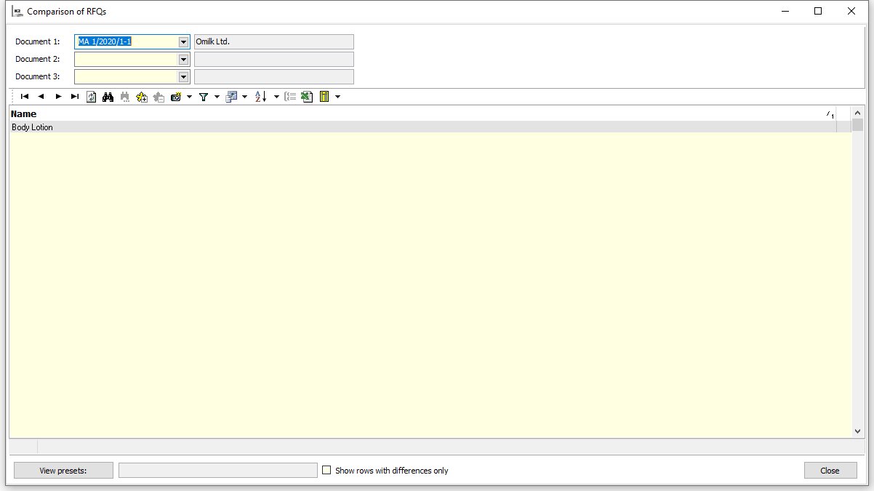Image resolution: width=874 pixels, height=491 pixels.
Task: Enable Show rows with differences only
Action: [x=326, y=471]
